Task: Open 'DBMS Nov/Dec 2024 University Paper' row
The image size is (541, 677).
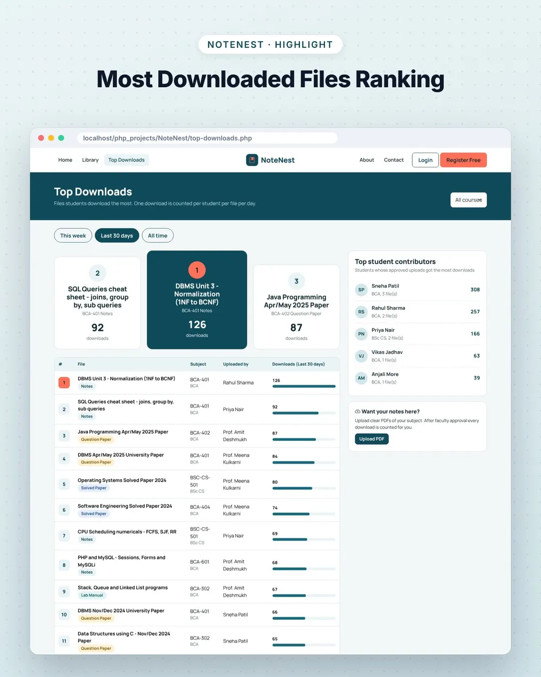Action: pyautogui.click(x=197, y=615)
